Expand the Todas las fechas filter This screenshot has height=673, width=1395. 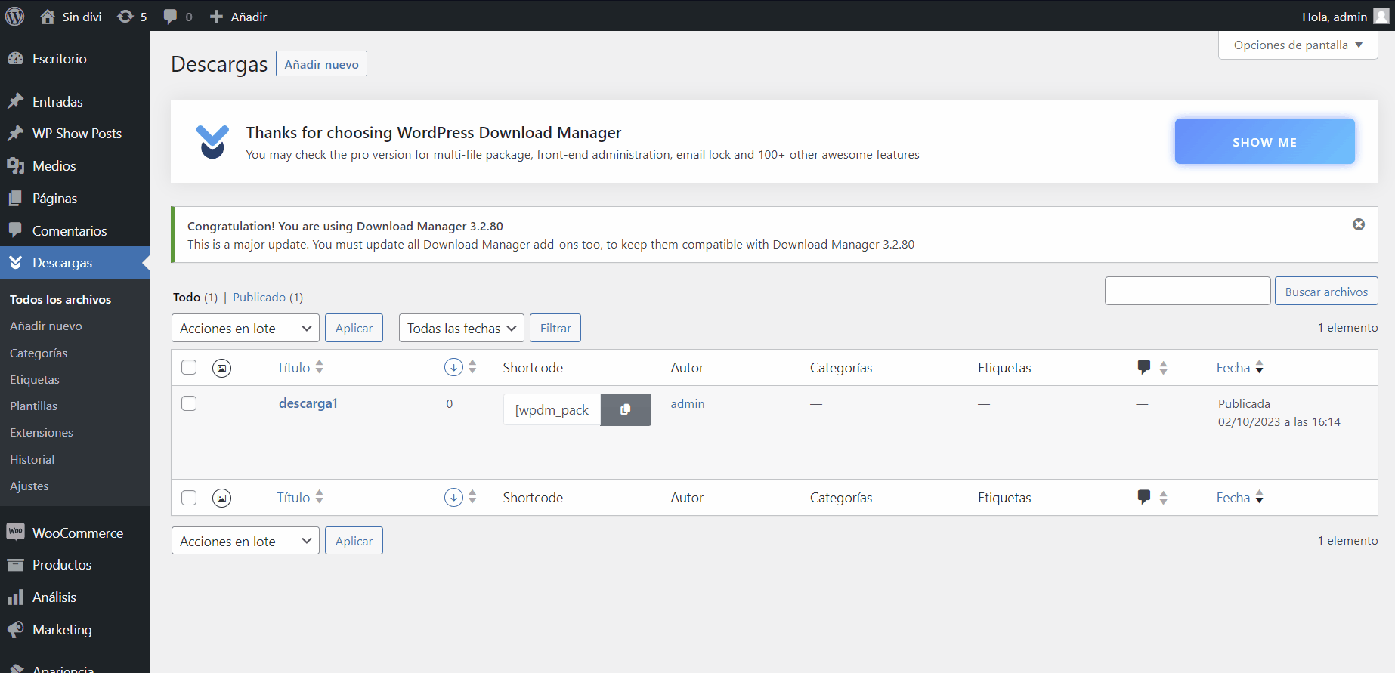coord(461,328)
